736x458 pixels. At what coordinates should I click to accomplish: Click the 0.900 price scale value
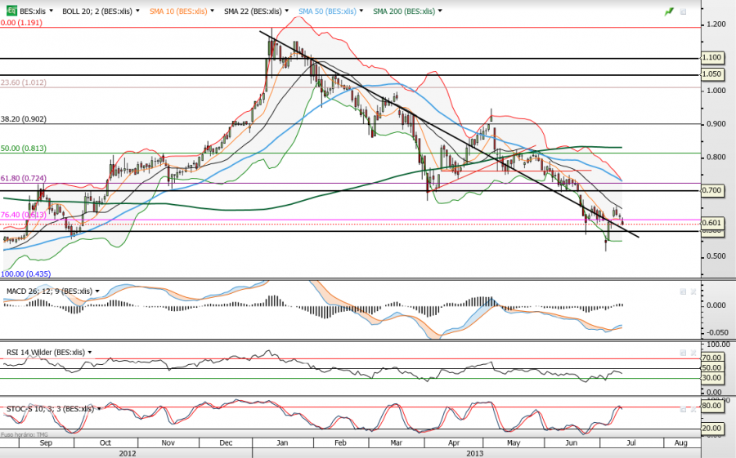(716, 124)
